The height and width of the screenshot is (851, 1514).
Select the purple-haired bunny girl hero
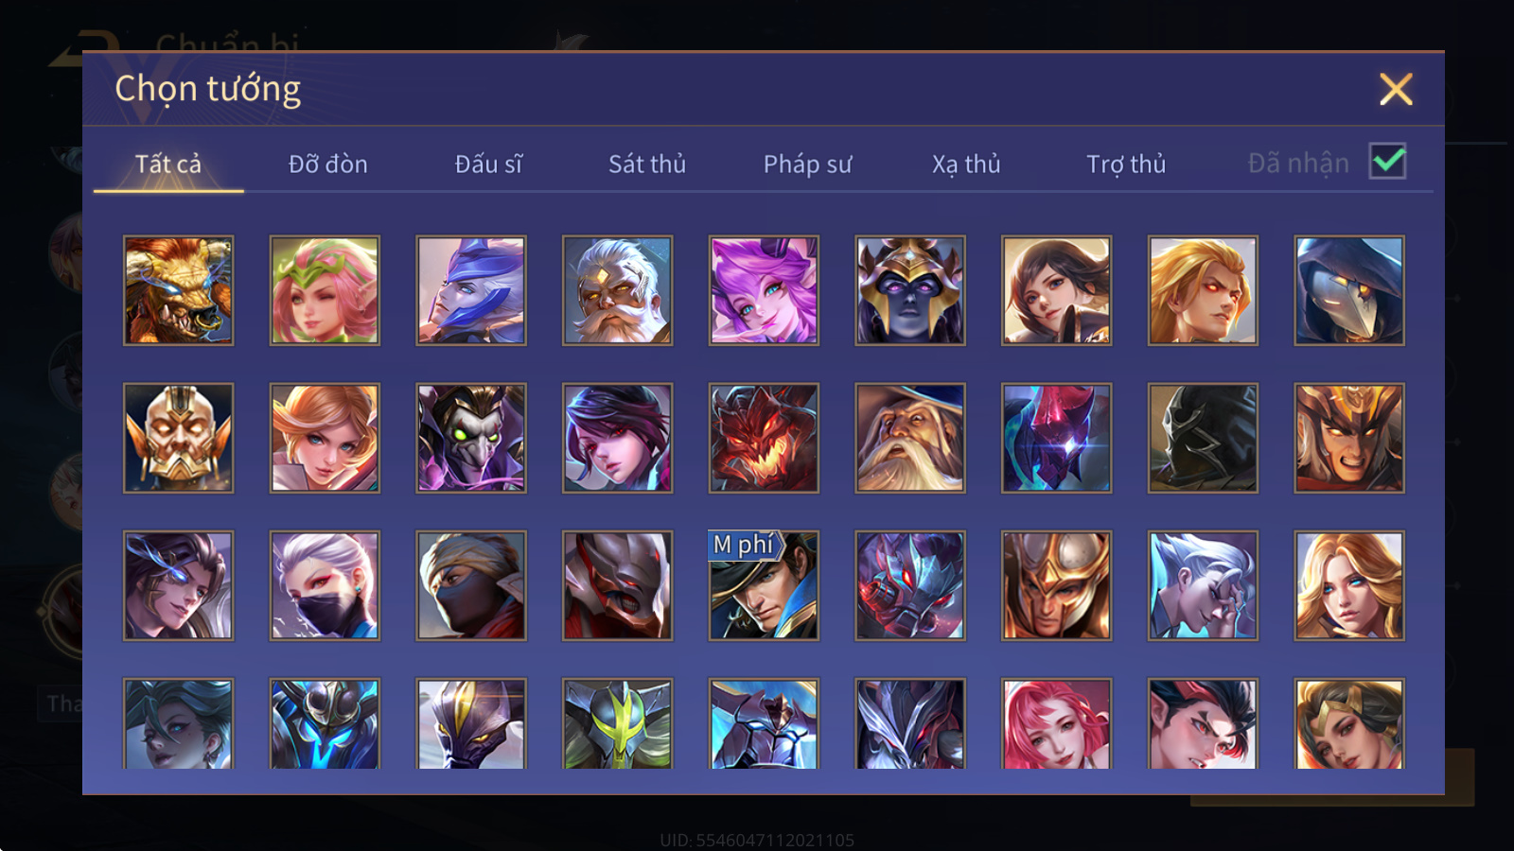(764, 290)
